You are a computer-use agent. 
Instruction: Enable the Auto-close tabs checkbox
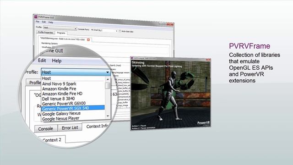tap(120, 31)
